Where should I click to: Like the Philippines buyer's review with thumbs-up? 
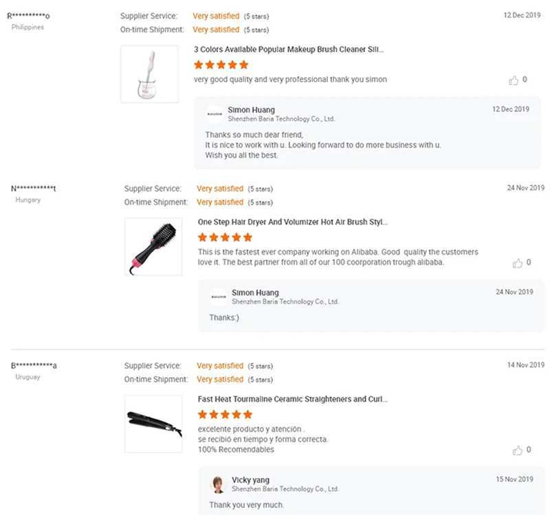[514, 80]
